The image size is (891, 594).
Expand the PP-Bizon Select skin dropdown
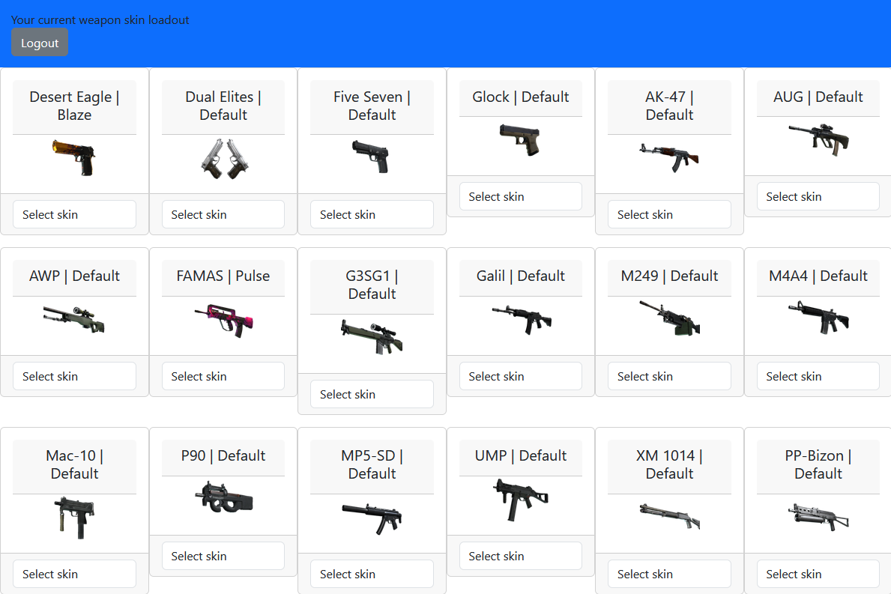[818, 574]
